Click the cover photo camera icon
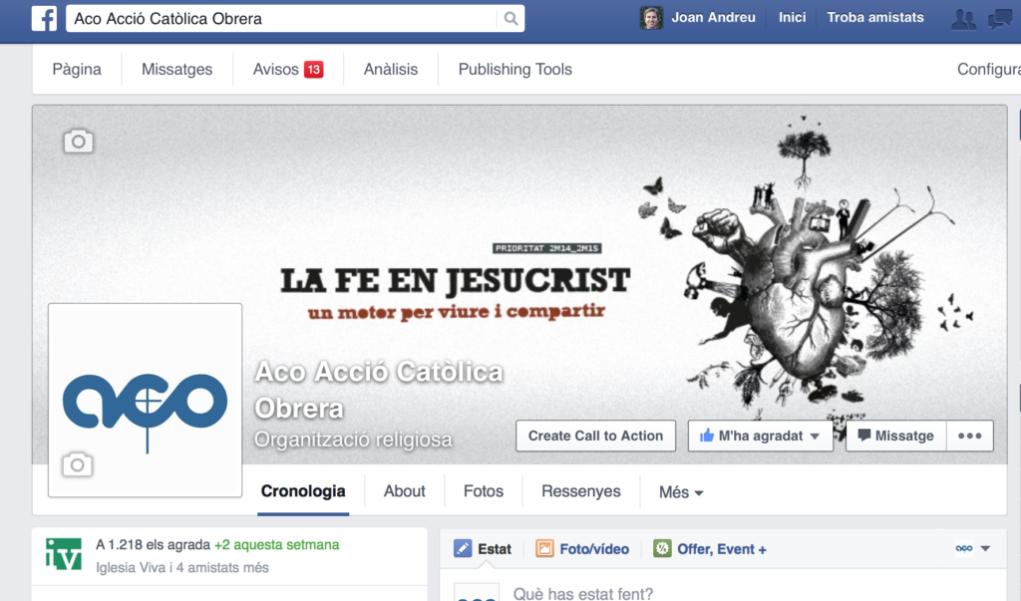This screenshot has height=601, width=1021. click(x=78, y=142)
